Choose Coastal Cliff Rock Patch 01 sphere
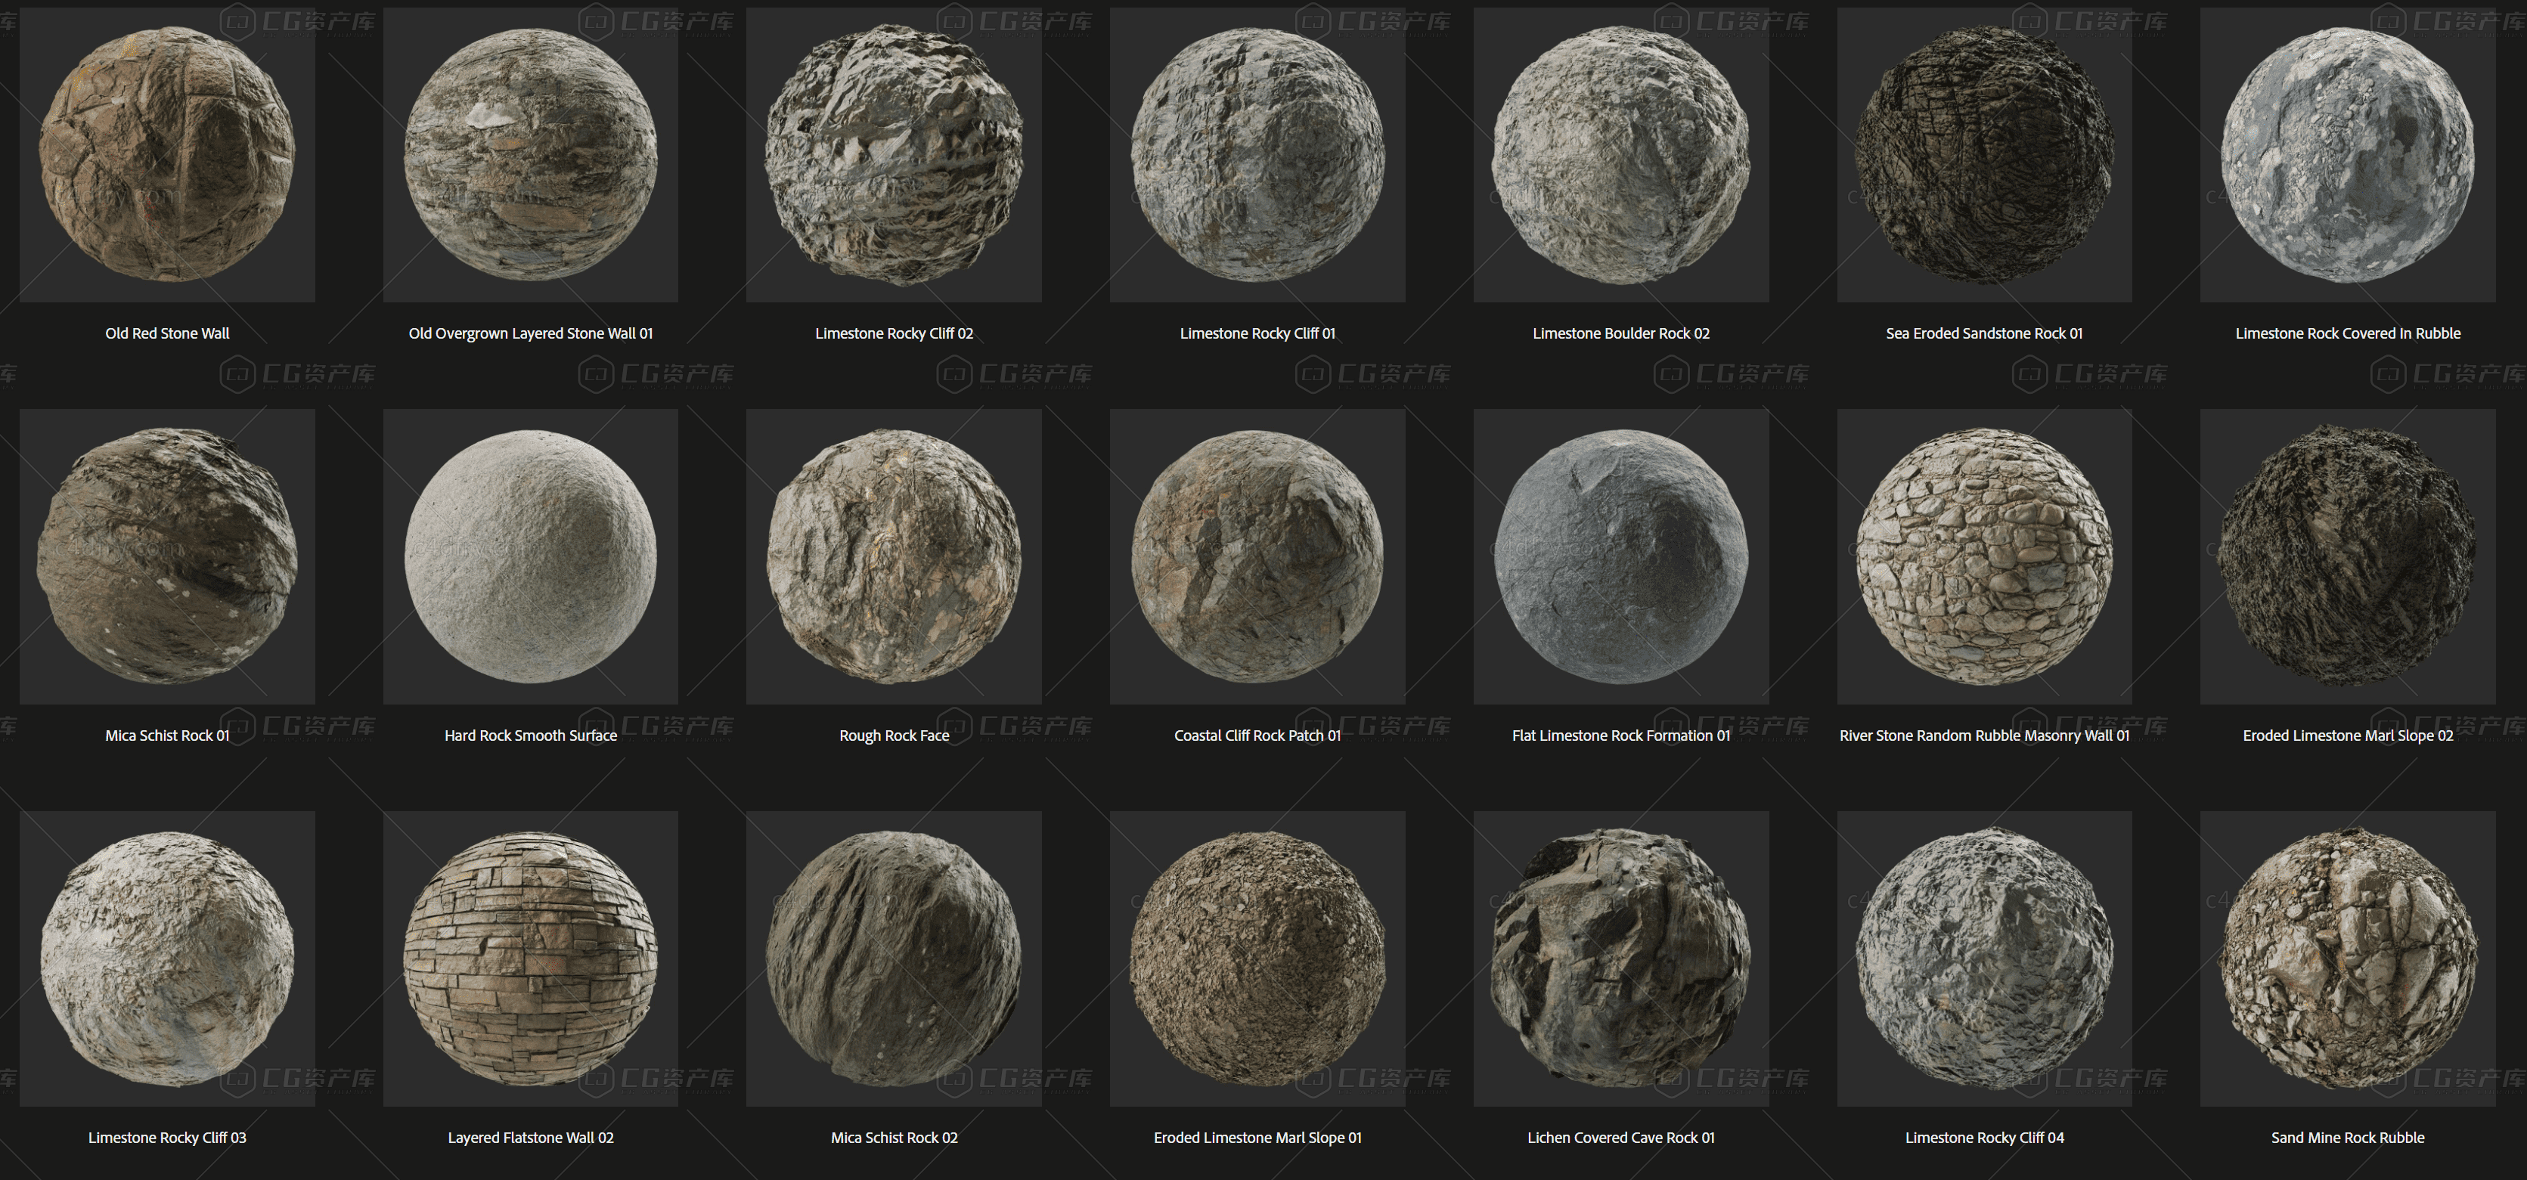The width and height of the screenshot is (2527, 1180). coord(1257,556)
